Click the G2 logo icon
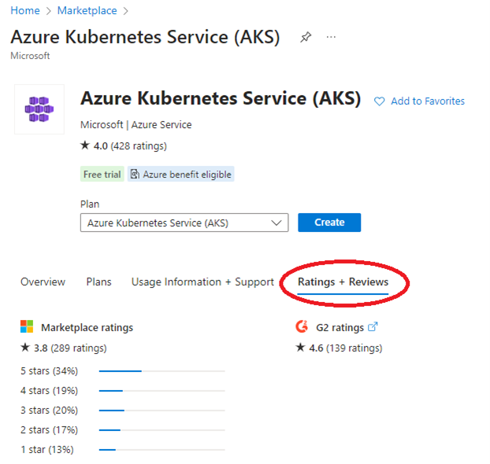This screenshot has height=464, width=490. 302,327
